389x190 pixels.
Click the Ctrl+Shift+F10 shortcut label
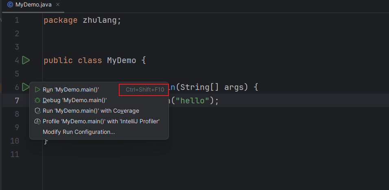[145, 90]
